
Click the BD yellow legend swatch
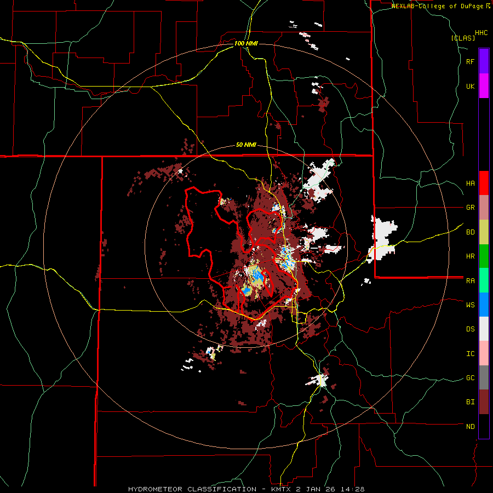click(484, 232)
